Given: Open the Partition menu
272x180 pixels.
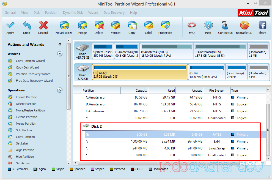Looking at the screenshot, I should 51,13.
